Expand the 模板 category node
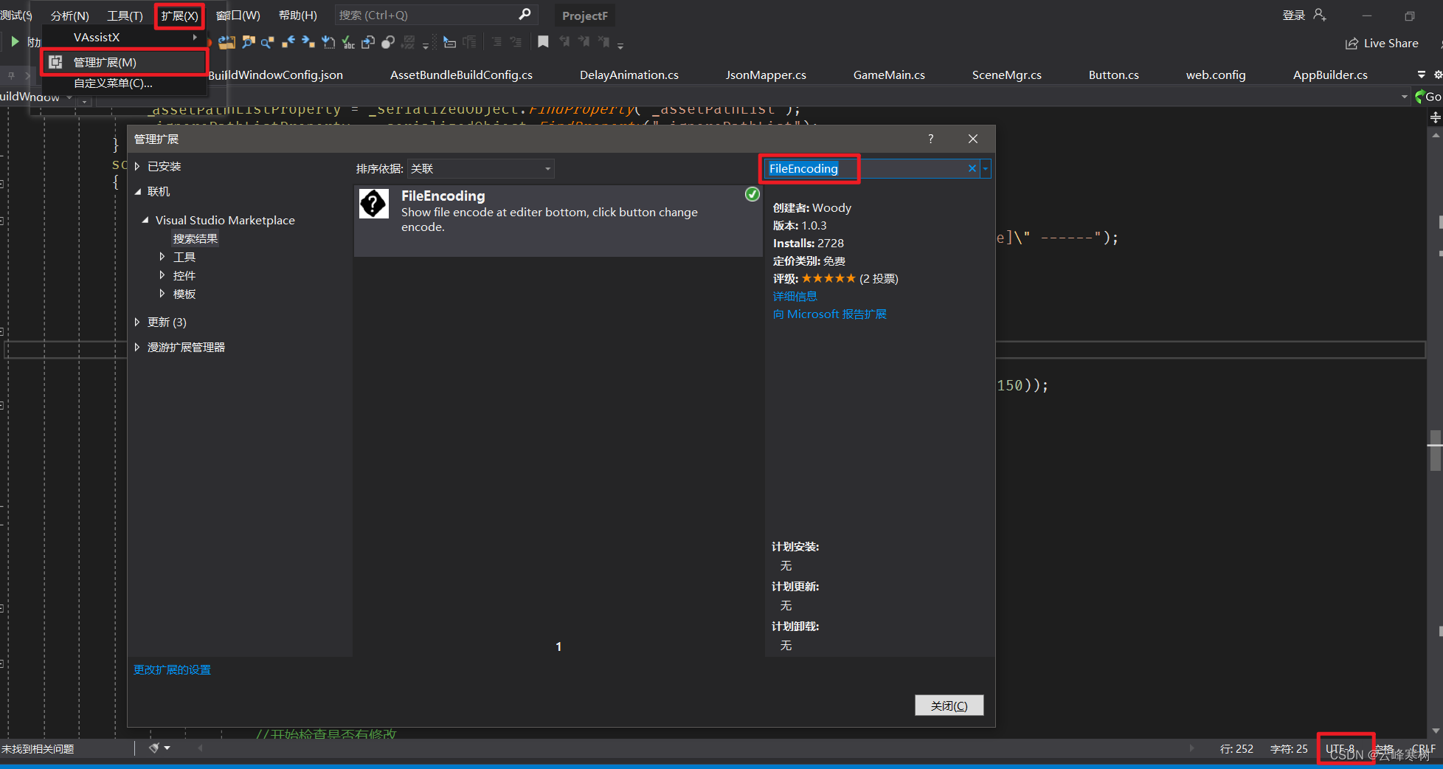The width and height of the screenshot is (1443, 769). pyautogui.click(x=162, y=294)
